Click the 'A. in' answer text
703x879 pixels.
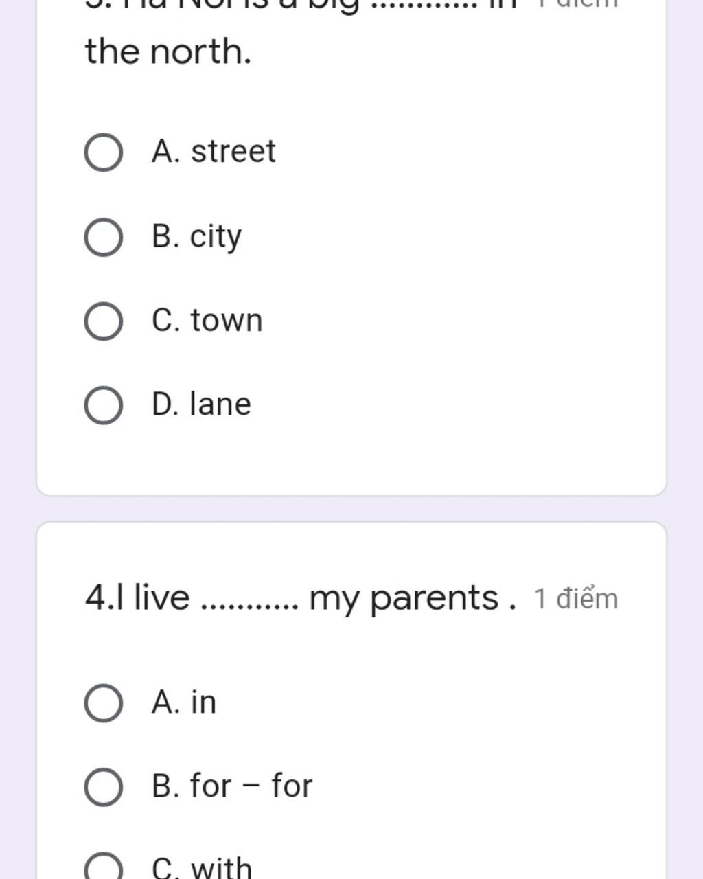184,702
